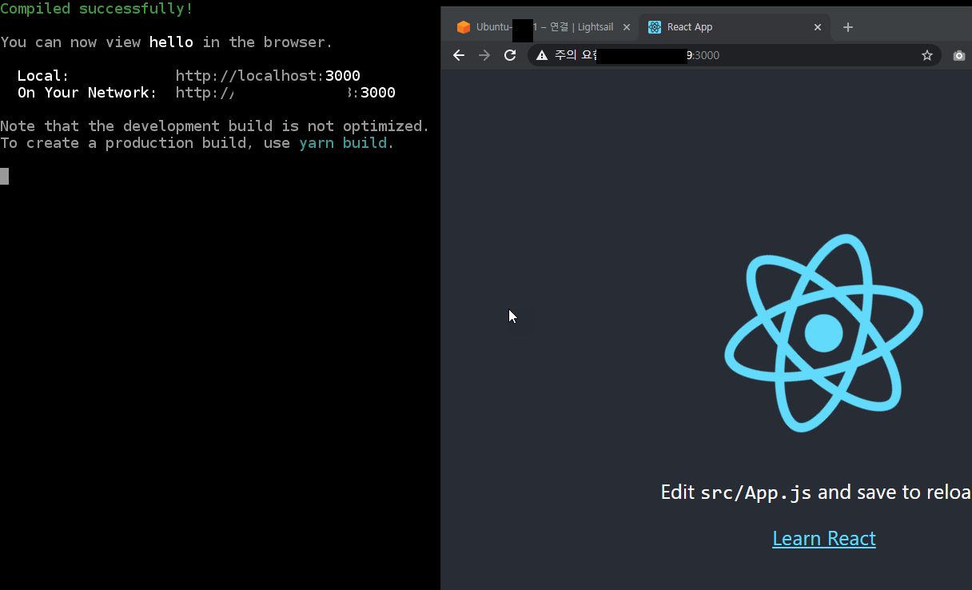Click the browser forward arrow
972x590 pixels.
484,55
